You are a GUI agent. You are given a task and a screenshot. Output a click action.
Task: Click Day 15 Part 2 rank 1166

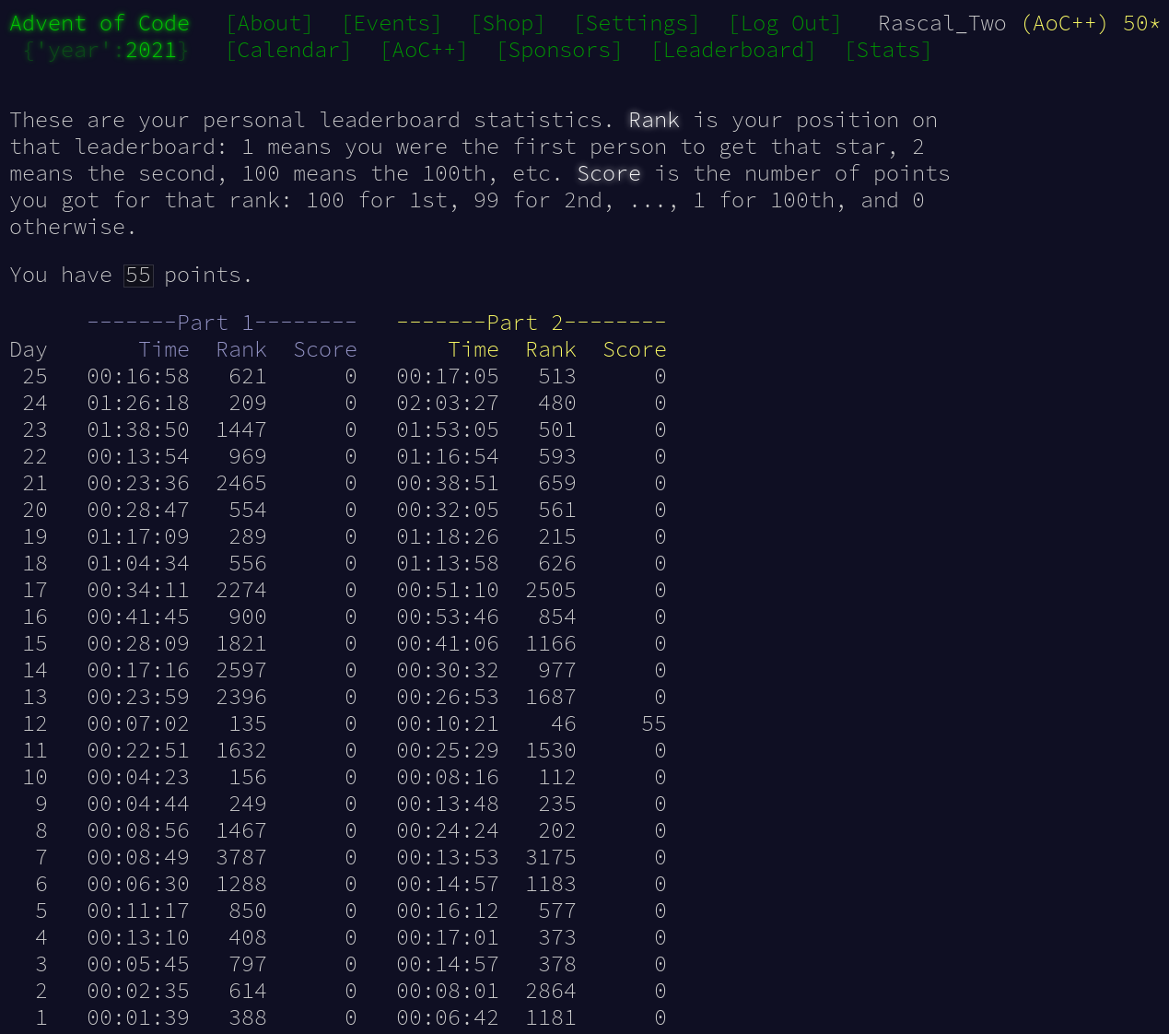[551, 643]
